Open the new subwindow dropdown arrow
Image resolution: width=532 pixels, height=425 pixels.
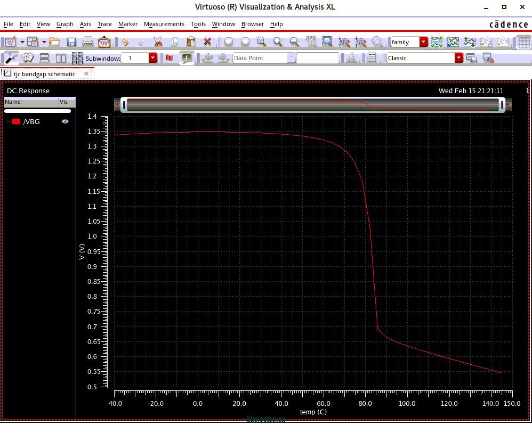[x=44, y=42]
